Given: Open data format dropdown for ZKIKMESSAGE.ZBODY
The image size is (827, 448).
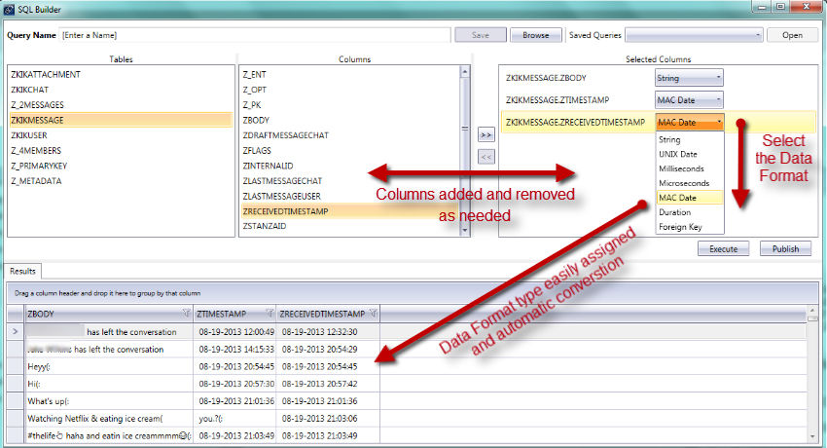Looking at the screenshot, I should 689,77.
